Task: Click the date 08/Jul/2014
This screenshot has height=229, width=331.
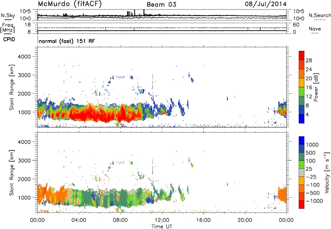Action: coord(266,4)
